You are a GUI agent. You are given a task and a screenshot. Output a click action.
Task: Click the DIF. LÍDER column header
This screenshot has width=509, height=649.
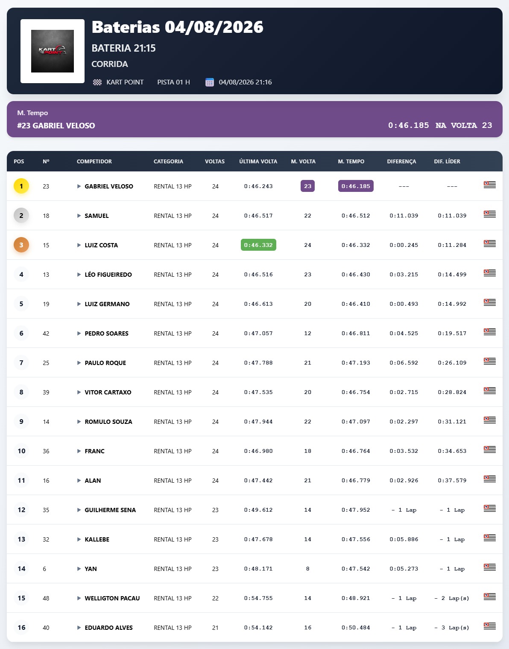point(447,162)
